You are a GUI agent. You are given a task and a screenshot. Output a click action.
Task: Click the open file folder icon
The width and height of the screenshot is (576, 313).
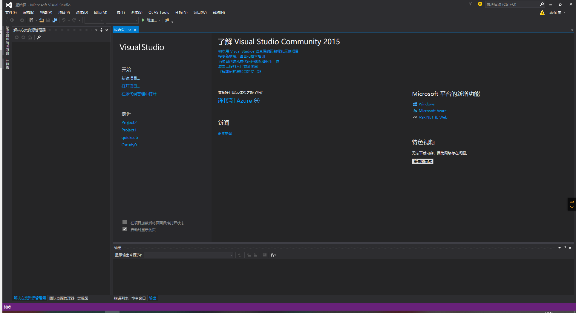click(42, 20)
